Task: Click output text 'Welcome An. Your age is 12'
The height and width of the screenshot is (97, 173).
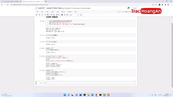Action: click(x=55, y=32)
